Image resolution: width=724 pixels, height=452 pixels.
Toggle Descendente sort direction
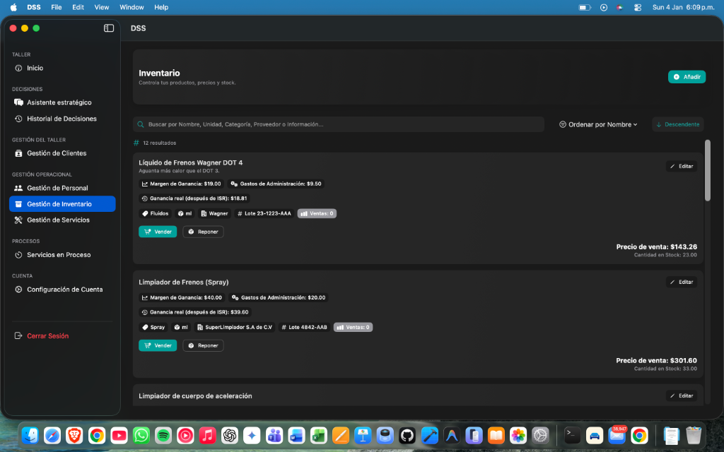pyautogui.click(x=677, y=123)
